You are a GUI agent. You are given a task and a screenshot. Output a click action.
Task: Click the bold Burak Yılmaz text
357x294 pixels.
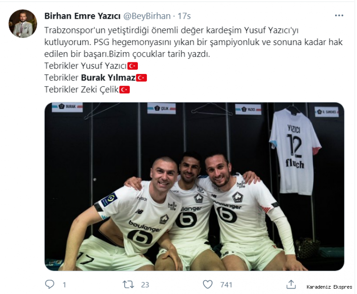108,78
